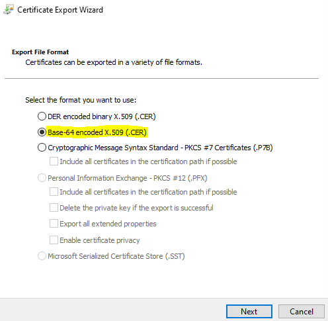
Task: Cancel the certificate export wizard
Action: [x=302, y=312]
